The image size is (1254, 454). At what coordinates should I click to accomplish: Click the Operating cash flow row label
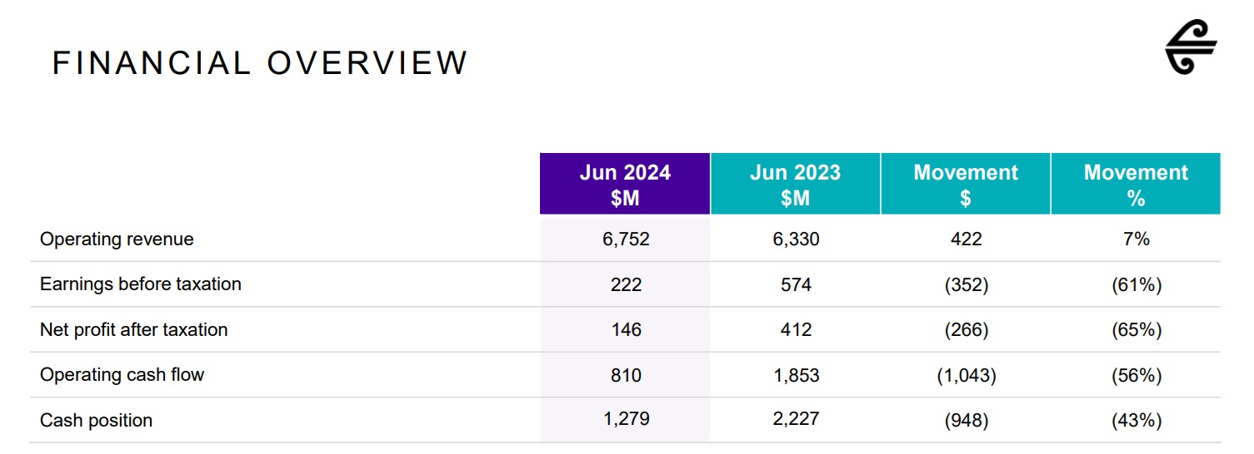[x=122, y=375]
